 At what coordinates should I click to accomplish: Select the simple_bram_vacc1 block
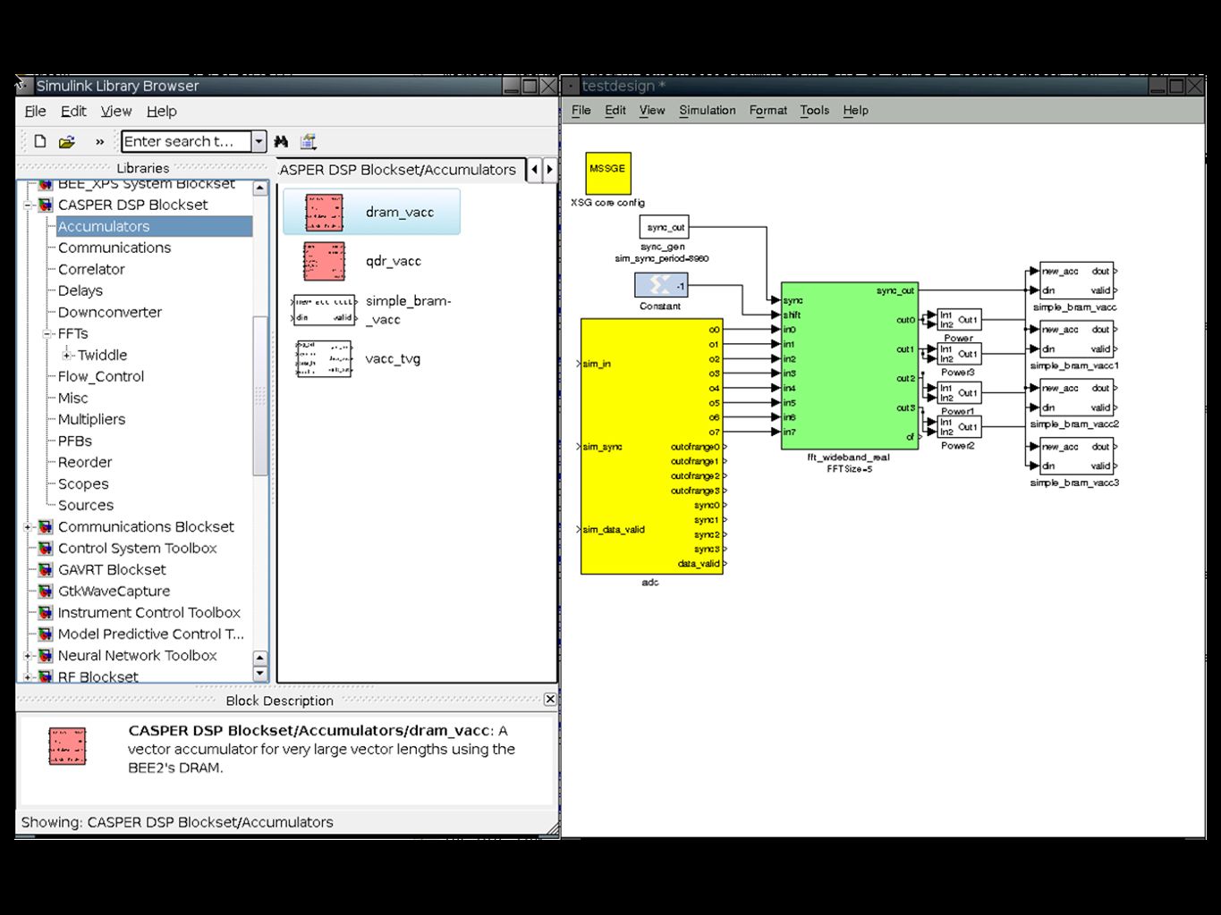[x=1076, y=340]
